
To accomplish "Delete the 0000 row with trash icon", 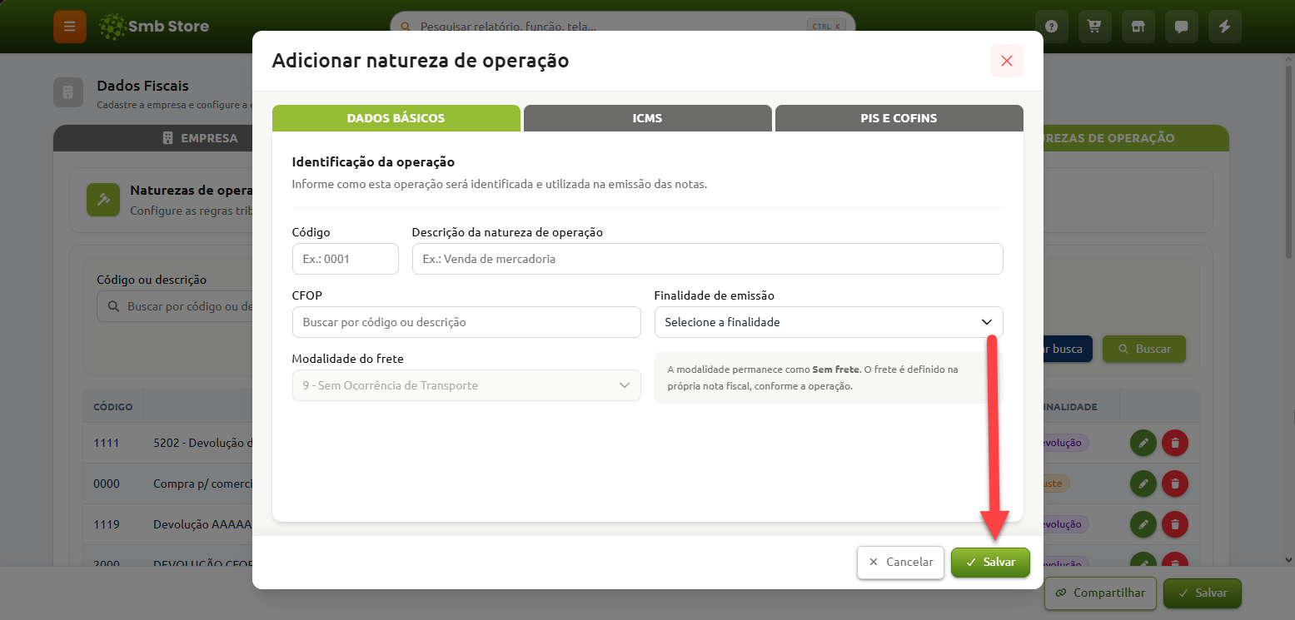I will click(1174, 484).
